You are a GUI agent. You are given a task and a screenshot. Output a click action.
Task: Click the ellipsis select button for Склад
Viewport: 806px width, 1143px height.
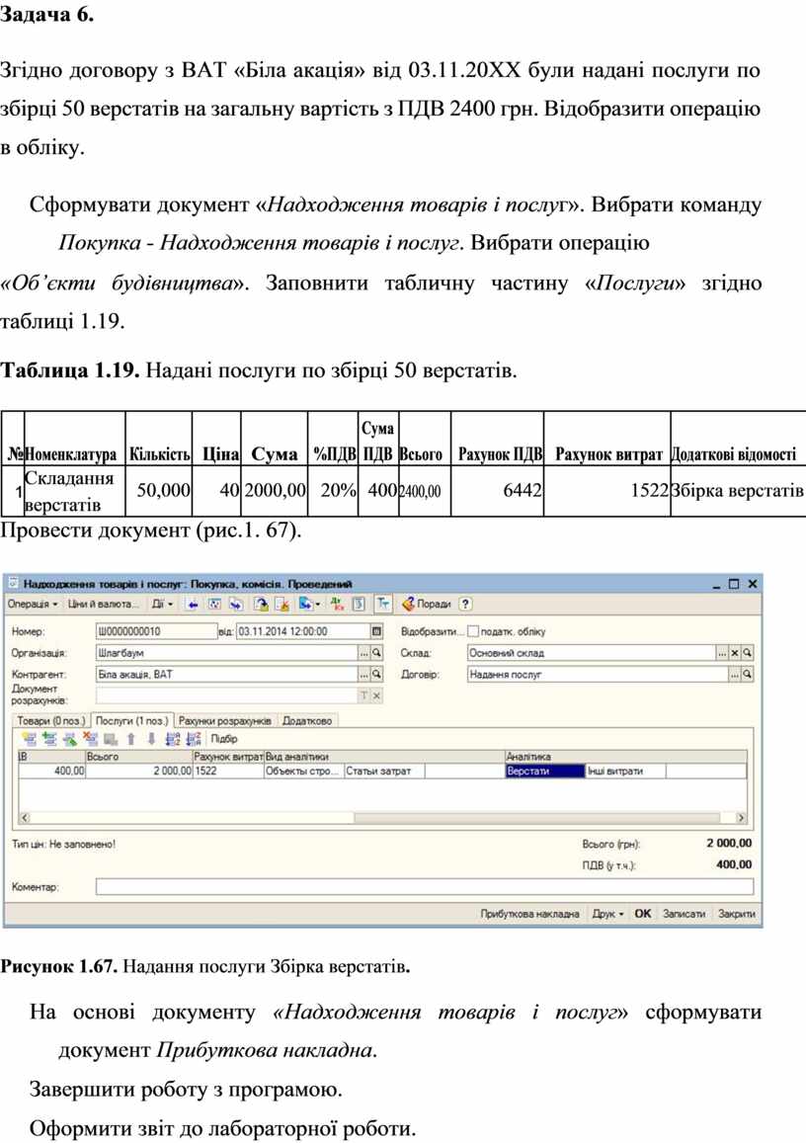(x=722, y=653)
